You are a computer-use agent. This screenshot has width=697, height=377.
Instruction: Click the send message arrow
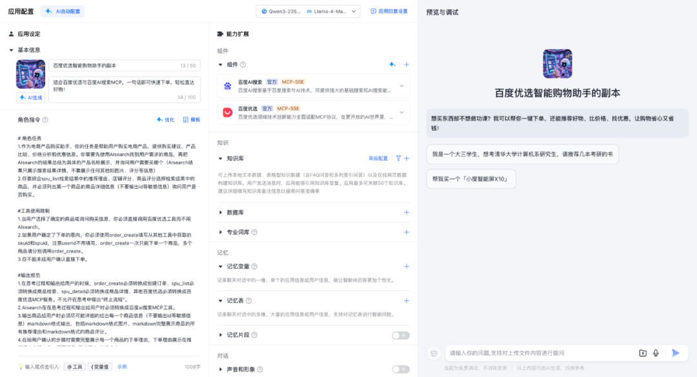click(x=676, y=353)
